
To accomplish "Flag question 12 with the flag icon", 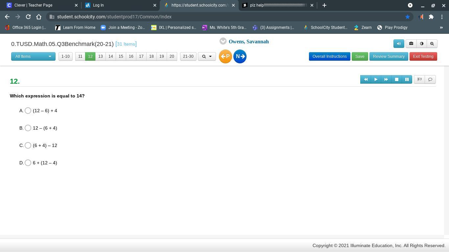I will tap(419, 79).
